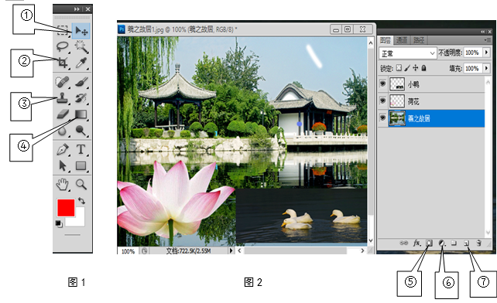The image size is (497, 303).
Task: Select the 小鸭 layer name
Action: [x=413, y=84]
